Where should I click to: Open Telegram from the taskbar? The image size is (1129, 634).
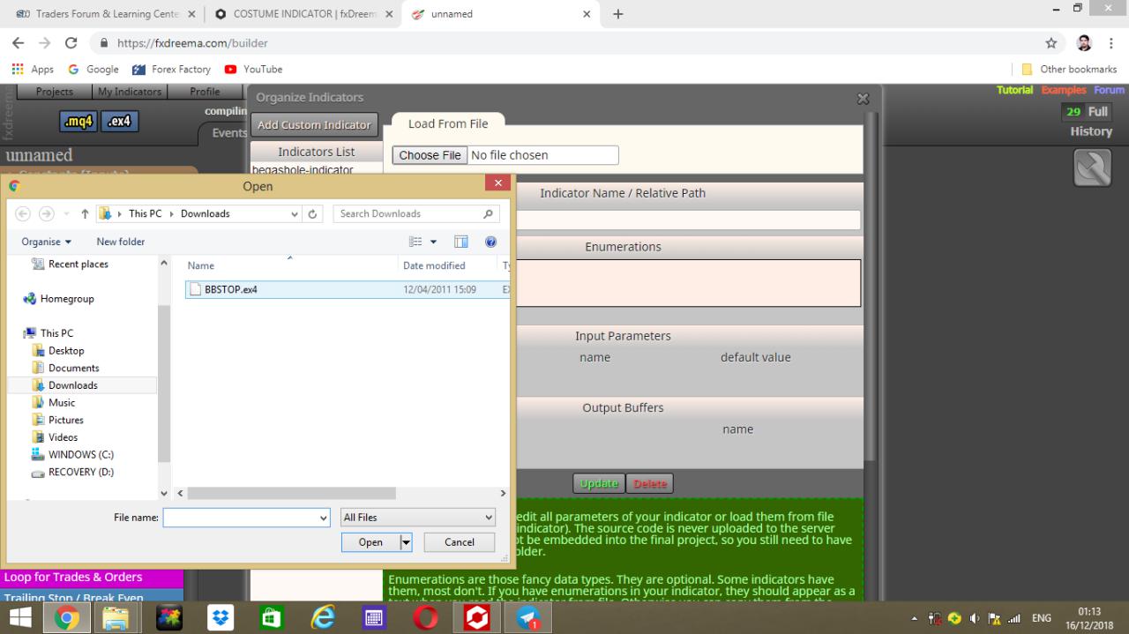[x=528, y=618]
